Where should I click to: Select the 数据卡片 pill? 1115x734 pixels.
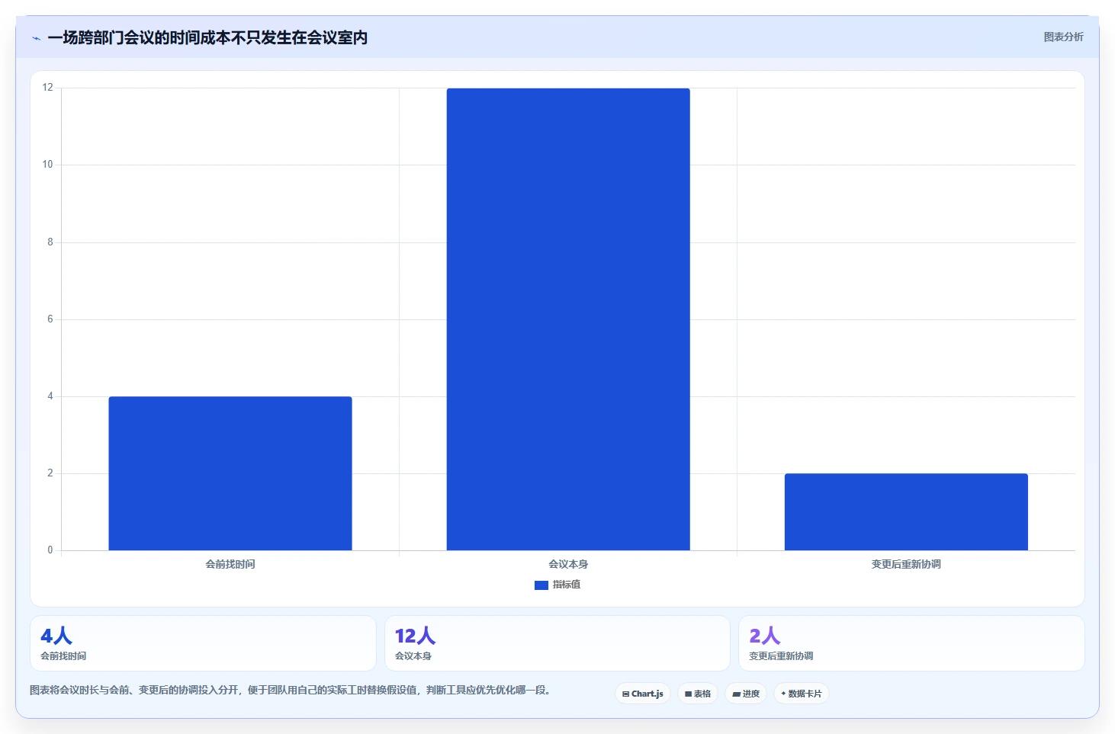pos(802,694)
